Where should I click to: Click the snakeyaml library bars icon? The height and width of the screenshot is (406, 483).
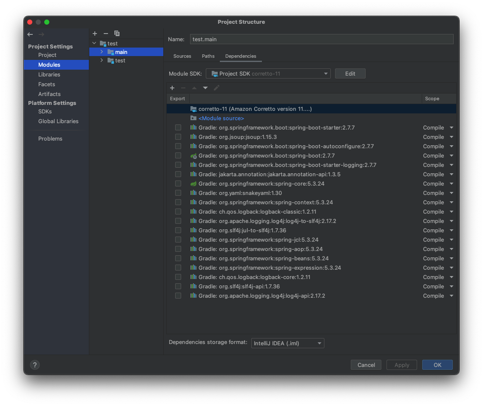(x=193, y=193)
